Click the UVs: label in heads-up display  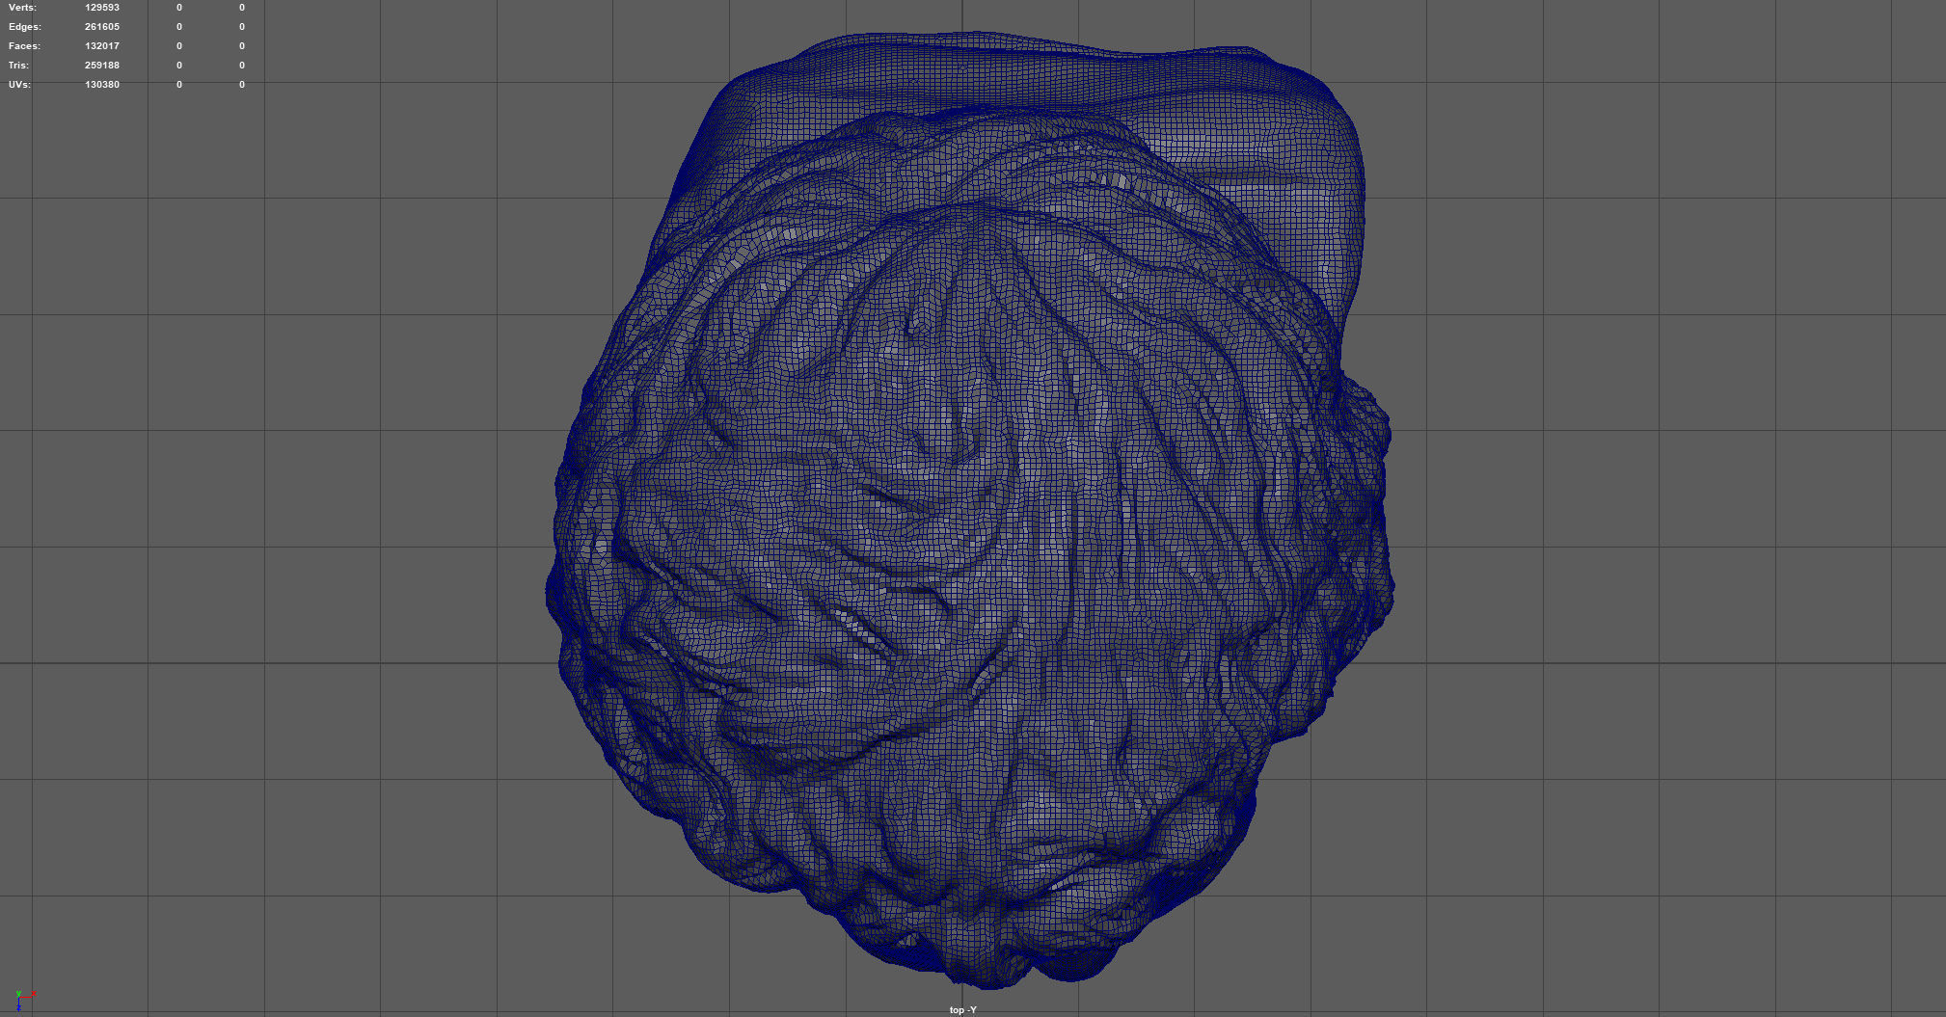click(19, 85)
